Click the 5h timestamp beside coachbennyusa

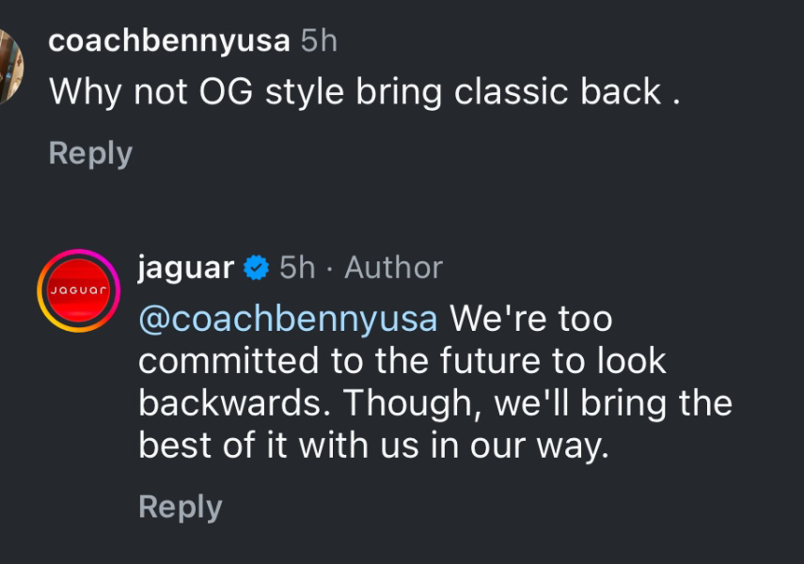point(318,39)
